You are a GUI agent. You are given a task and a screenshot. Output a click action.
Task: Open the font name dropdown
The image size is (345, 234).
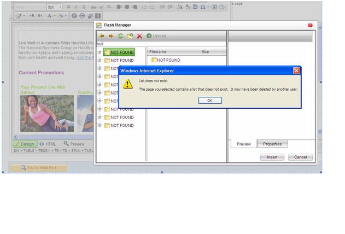44,7
